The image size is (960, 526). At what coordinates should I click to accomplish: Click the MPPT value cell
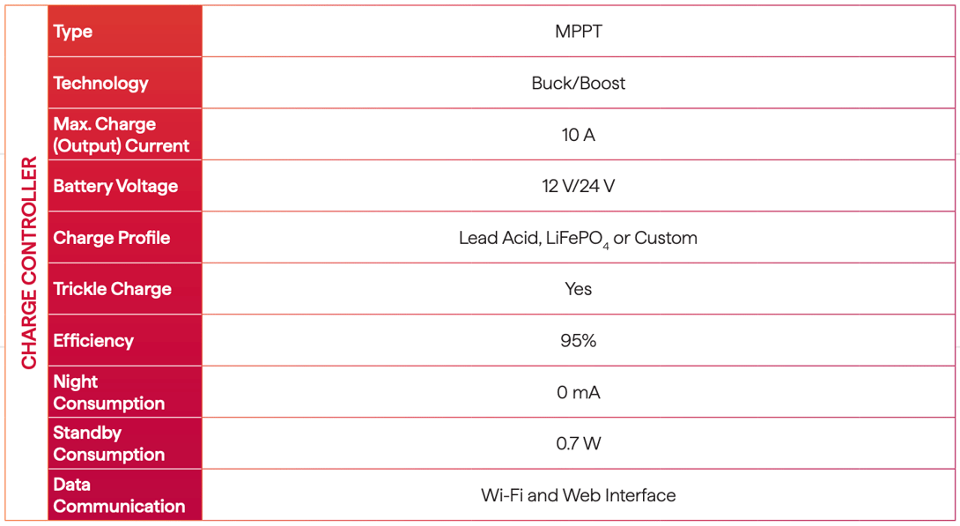579,32
